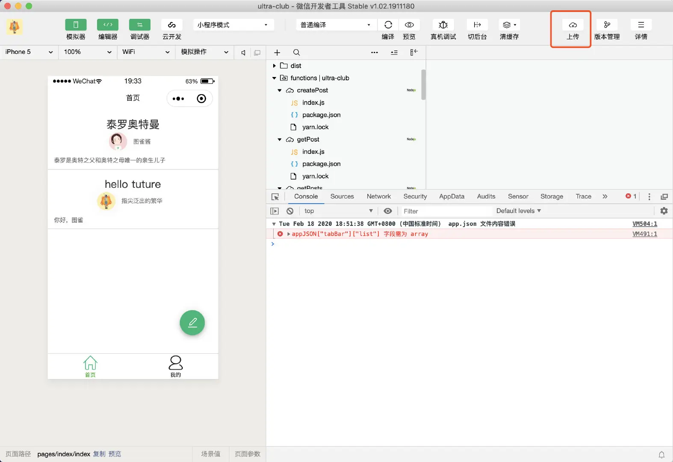673x462 pixels.
Task: Open the 100% zoom level dropdown
Action: (88, 52)
